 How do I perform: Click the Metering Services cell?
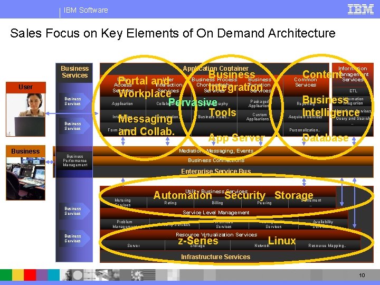coord(123,203)
